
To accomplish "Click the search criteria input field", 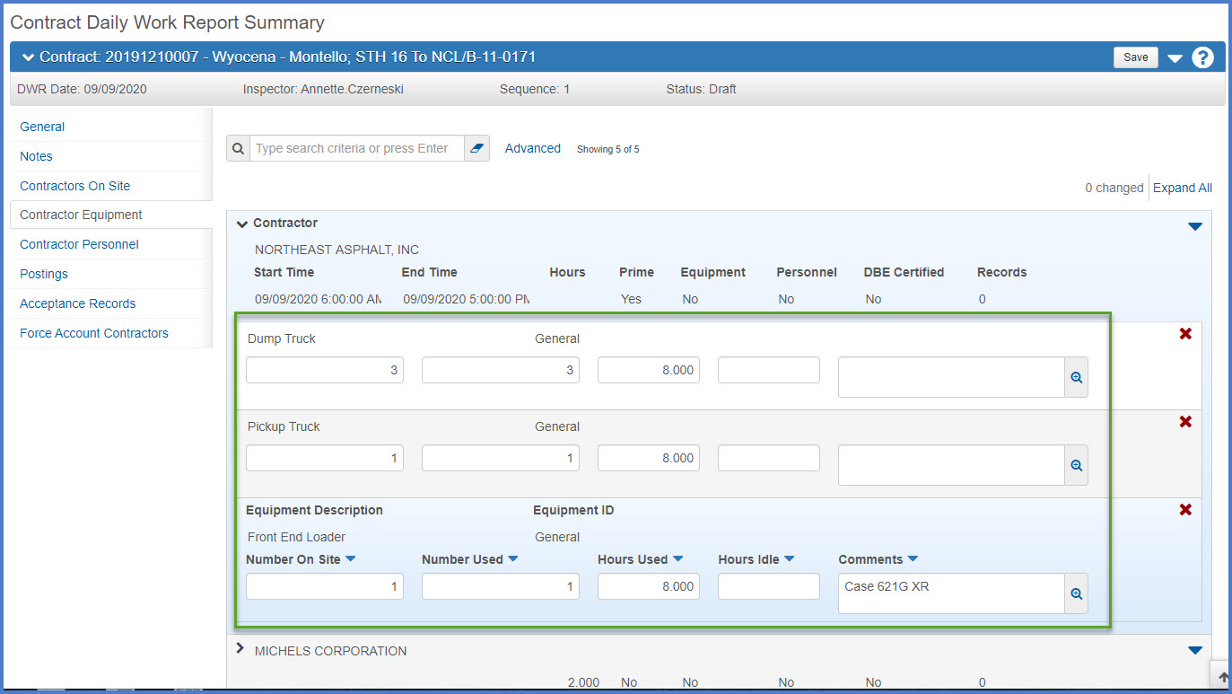I will coord(357,149).
